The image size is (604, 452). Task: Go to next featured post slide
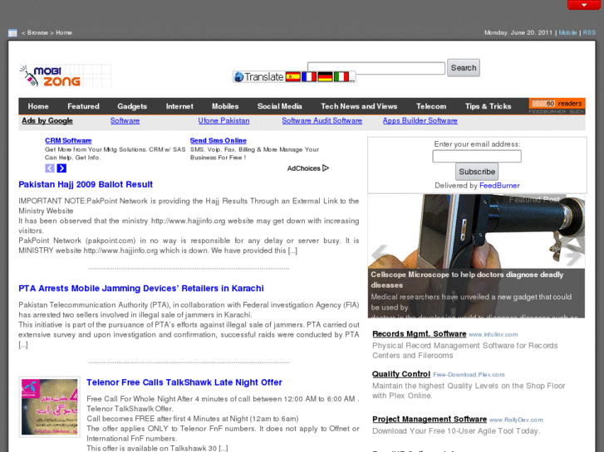coord(574,255)
